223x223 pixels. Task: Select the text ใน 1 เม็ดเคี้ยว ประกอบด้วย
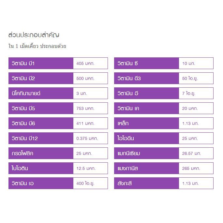(x=37, y=46)
